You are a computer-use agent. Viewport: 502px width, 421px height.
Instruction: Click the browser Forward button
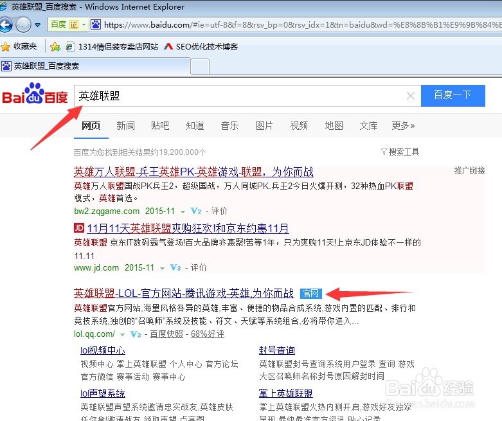coord(23,24)
